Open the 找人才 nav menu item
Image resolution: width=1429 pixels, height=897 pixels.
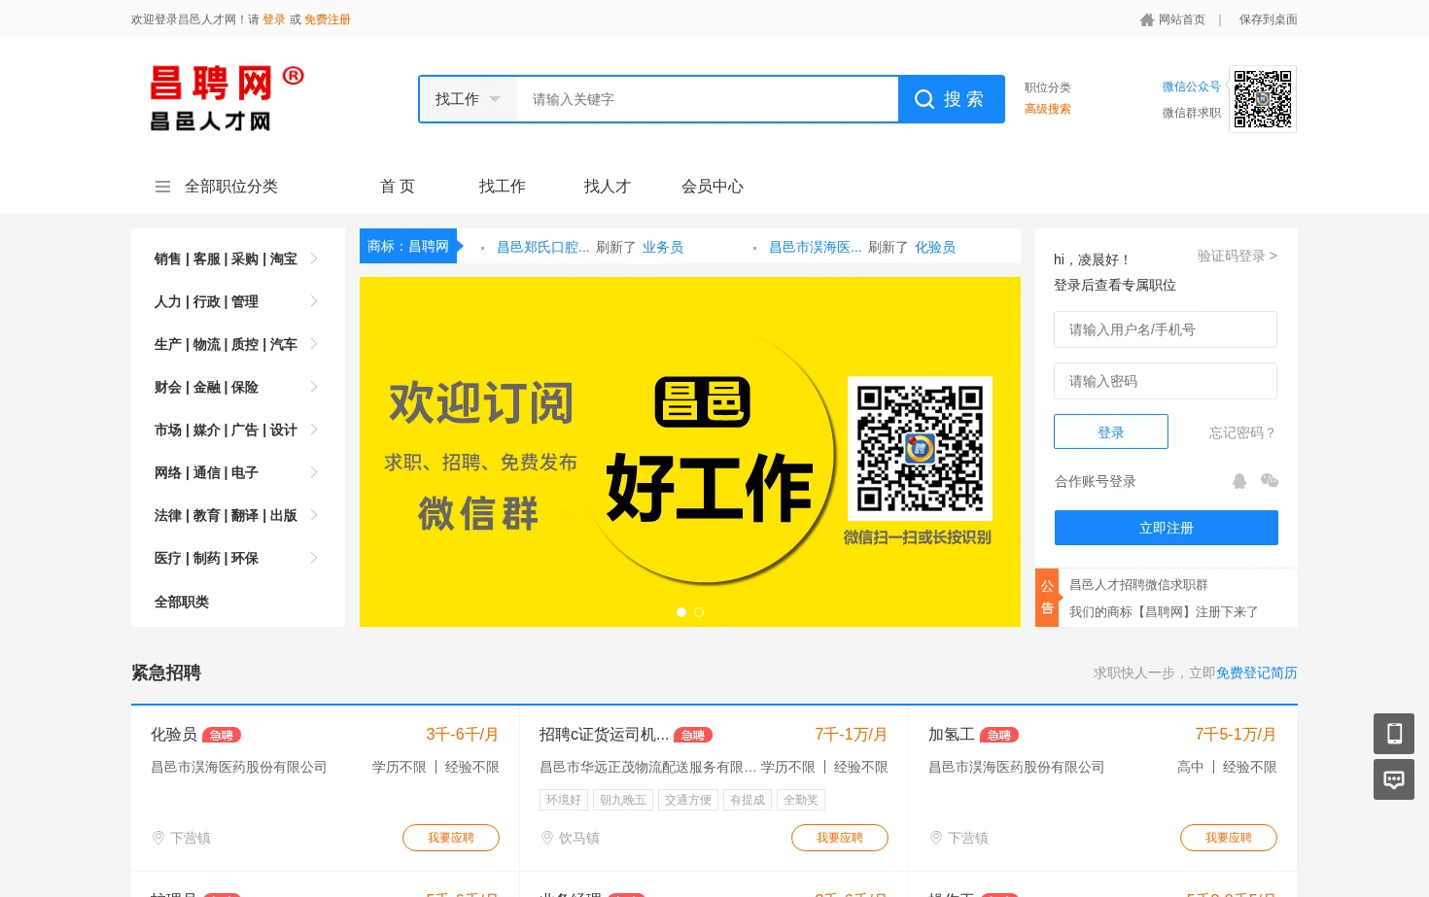[608, 187]
